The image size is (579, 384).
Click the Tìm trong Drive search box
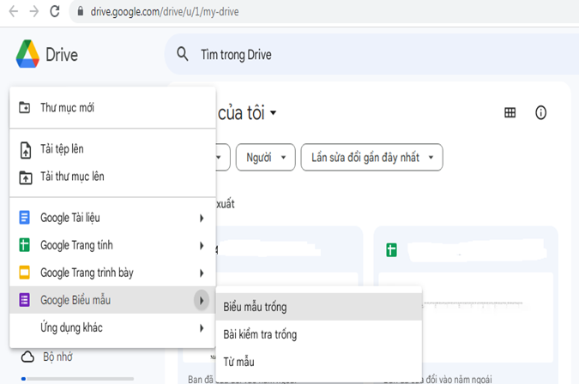(x=371, y=54)
